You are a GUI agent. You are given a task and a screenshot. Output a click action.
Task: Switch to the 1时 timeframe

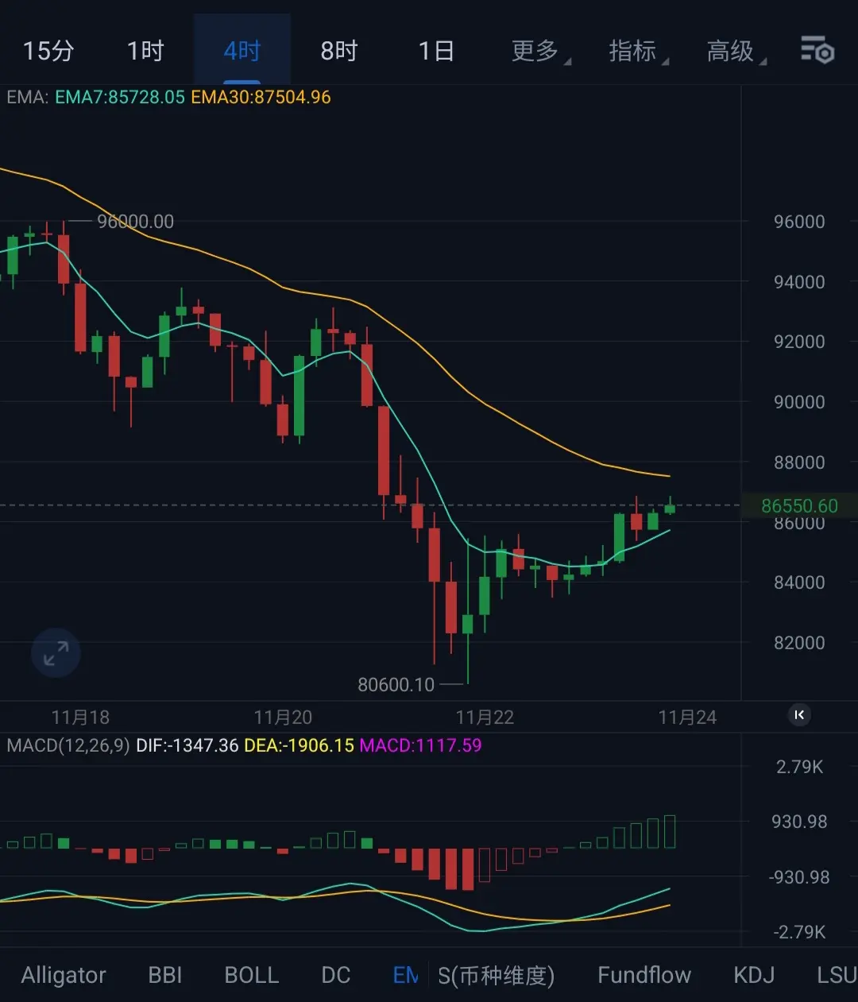145,52
